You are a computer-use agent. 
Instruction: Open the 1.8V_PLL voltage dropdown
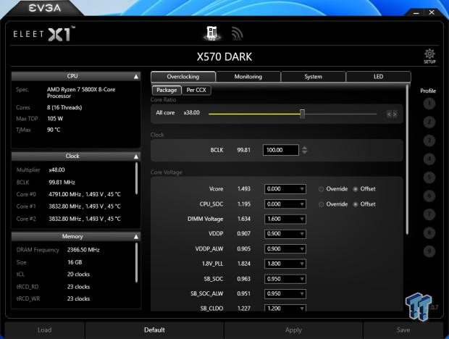click(285, 264)
